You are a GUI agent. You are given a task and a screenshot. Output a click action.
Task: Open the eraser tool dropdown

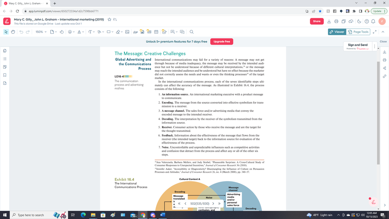[119, 32]
